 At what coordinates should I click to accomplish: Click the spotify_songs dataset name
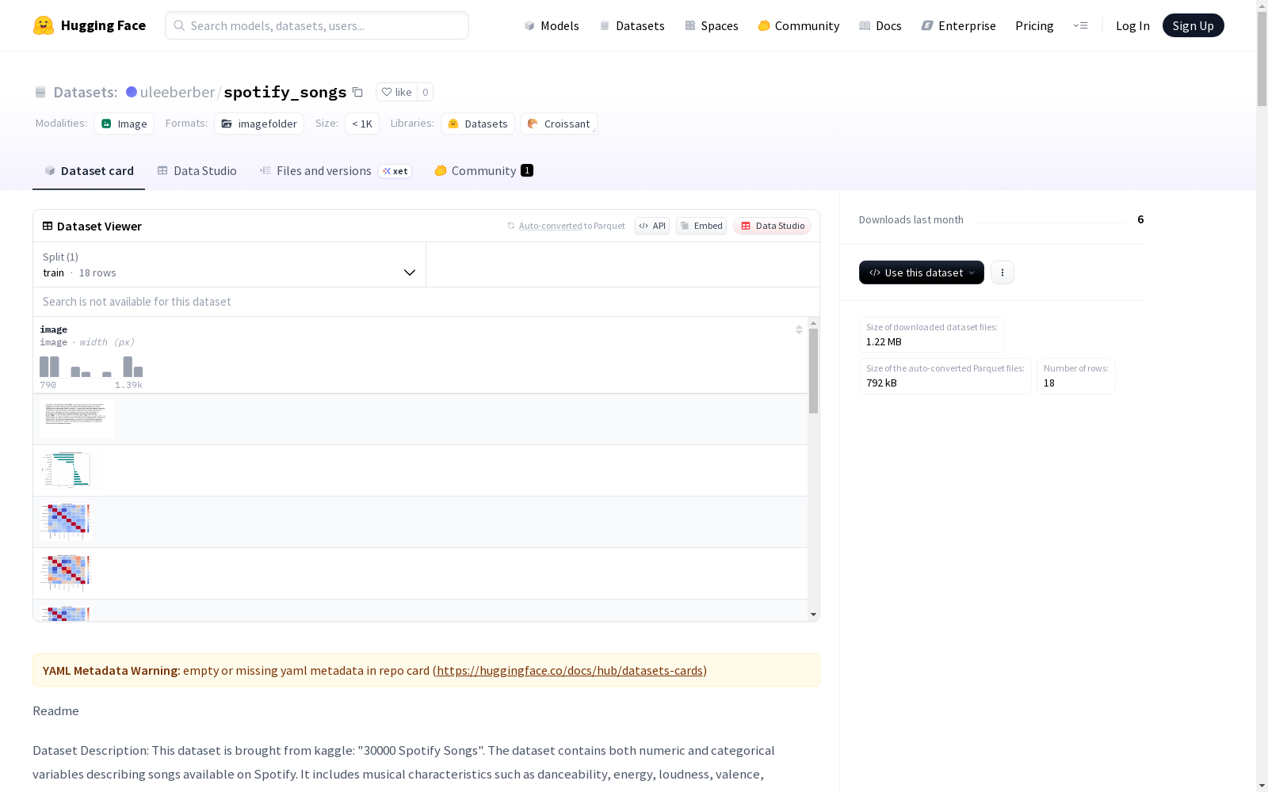[285, 92]
